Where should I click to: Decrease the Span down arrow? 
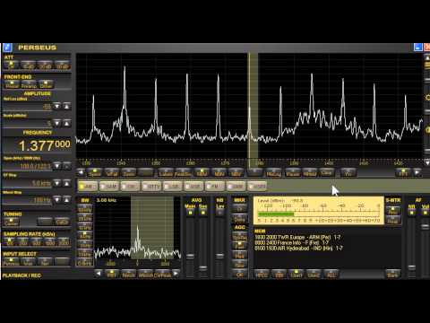point(56,166)
